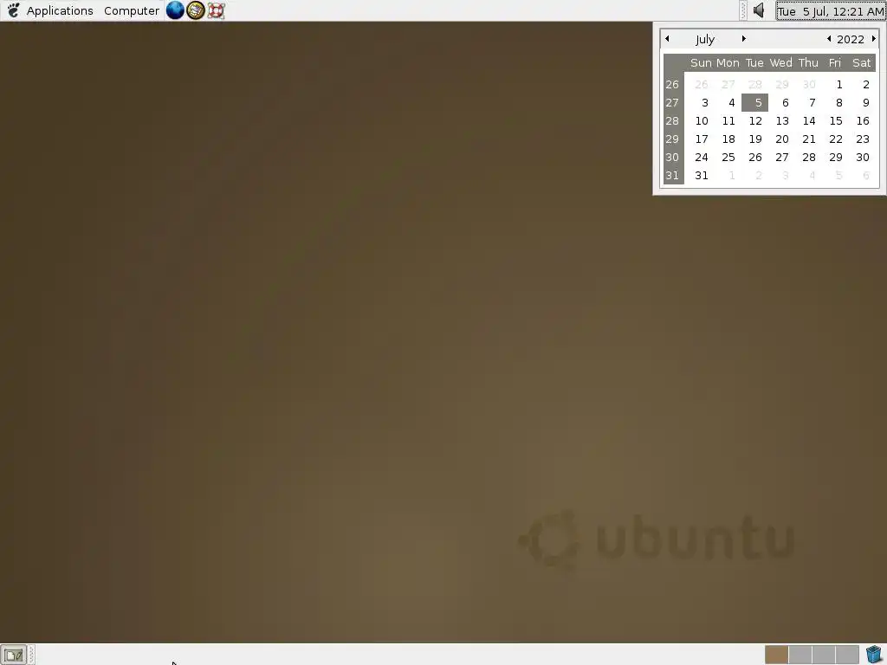Switch to the second workspace
Screen dimensions: 887x665
pyautogui.click(x=800, y=655)
